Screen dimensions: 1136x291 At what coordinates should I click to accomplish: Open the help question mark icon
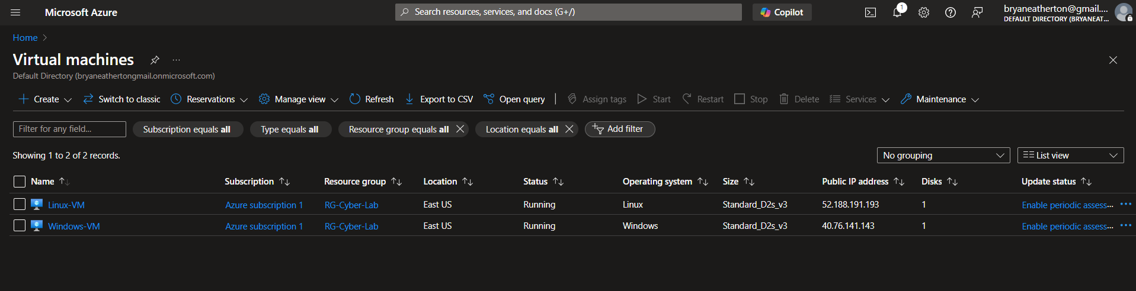point(951,12)
